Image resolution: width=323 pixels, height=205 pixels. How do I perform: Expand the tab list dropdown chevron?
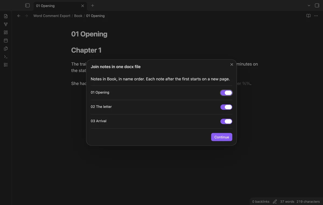(309, 5)
